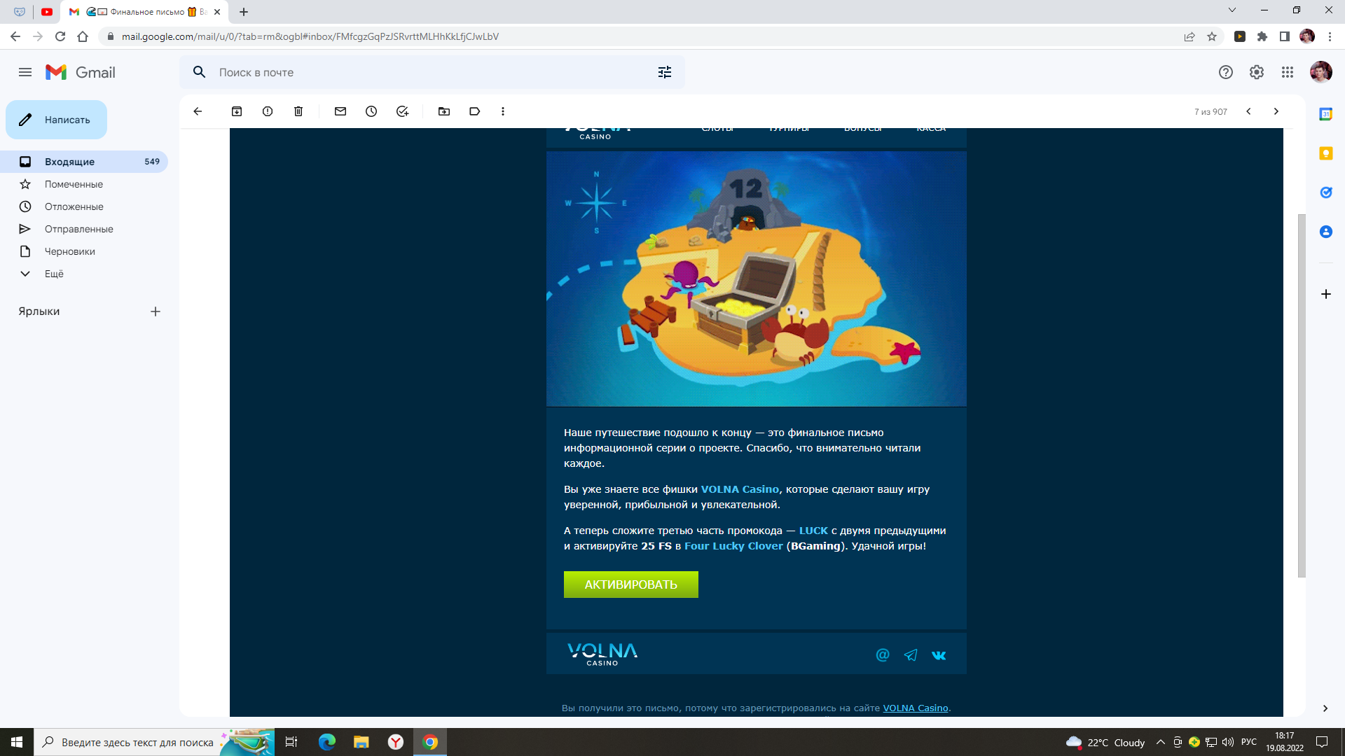Open the Google account avatar in Gmail

1321,72
